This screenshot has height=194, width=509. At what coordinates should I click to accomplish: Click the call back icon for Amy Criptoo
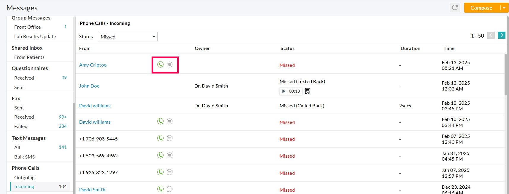point(160,64)
